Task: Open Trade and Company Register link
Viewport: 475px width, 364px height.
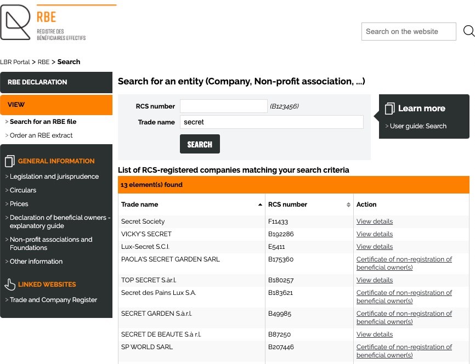Action: (53, 300)
